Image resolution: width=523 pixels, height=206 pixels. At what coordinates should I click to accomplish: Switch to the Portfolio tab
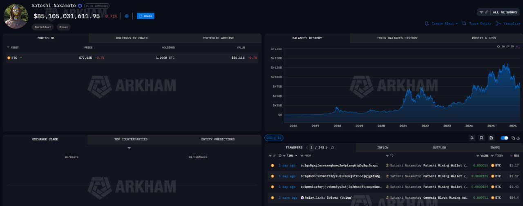pyautogui.click(x=46, y=38)
